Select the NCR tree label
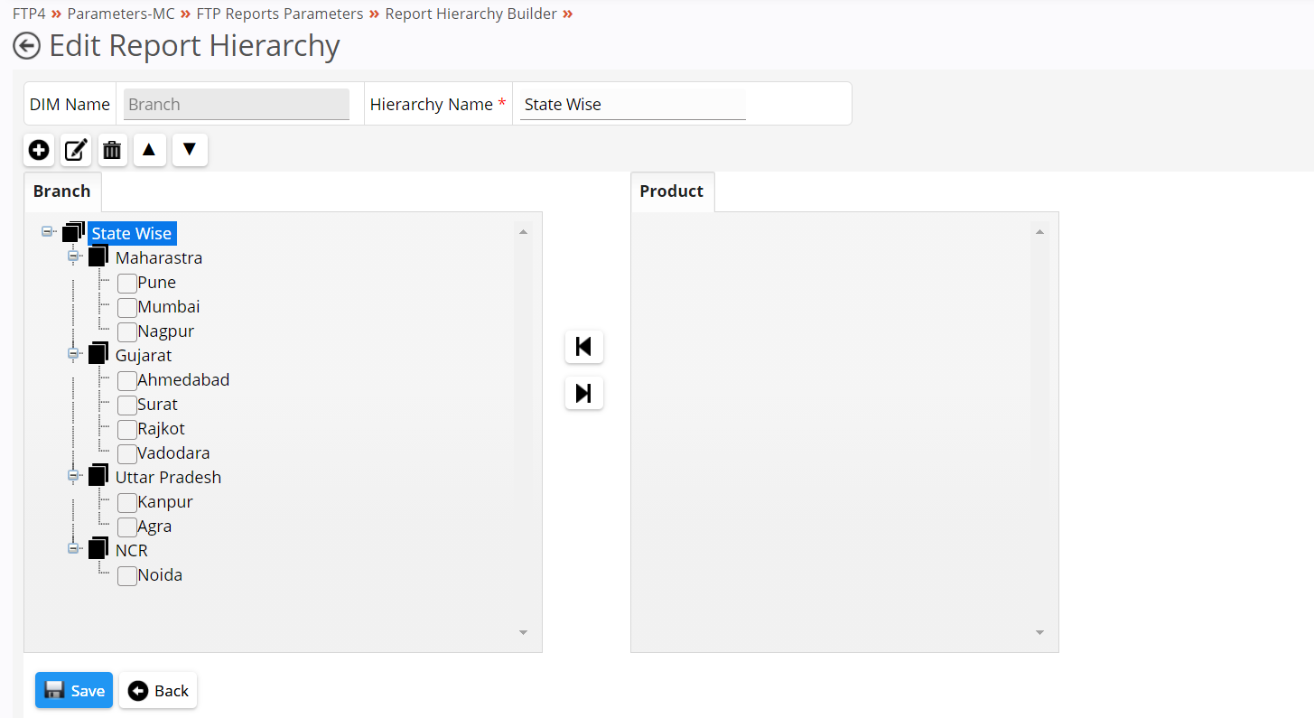The image size is (1314, 718). pyautogui.click(x=131, y=550)
